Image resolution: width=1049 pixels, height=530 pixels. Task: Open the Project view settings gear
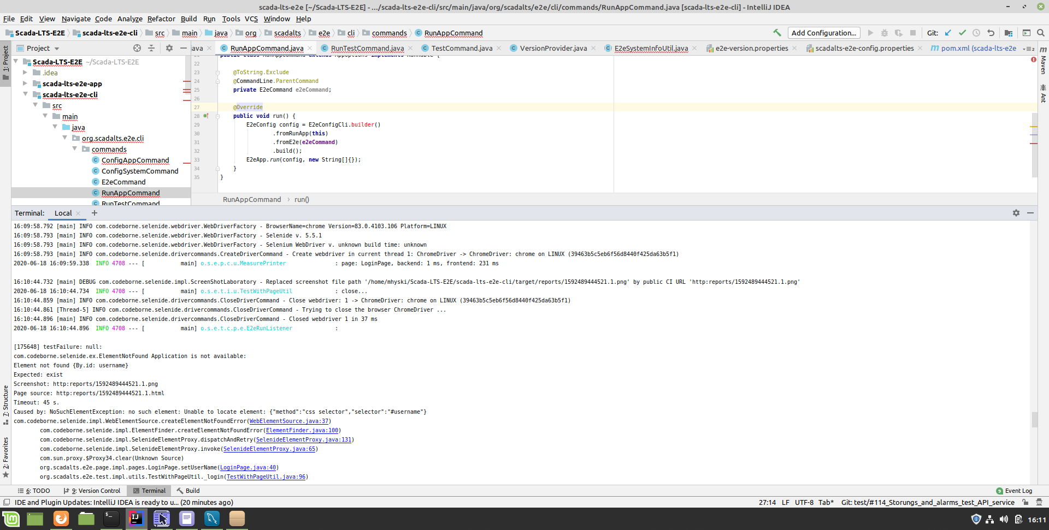coord(169,48)
